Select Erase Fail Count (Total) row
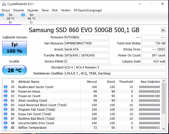 (82, 114)
